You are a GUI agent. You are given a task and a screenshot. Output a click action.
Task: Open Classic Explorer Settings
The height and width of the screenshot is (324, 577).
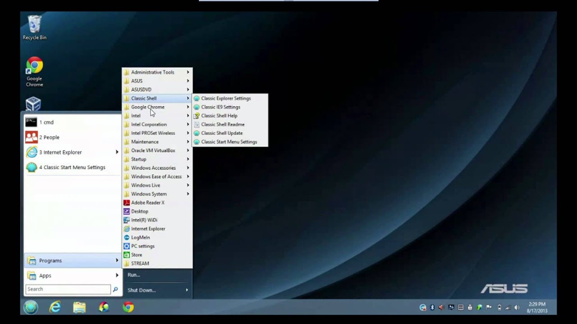click(x=230, y=98)
